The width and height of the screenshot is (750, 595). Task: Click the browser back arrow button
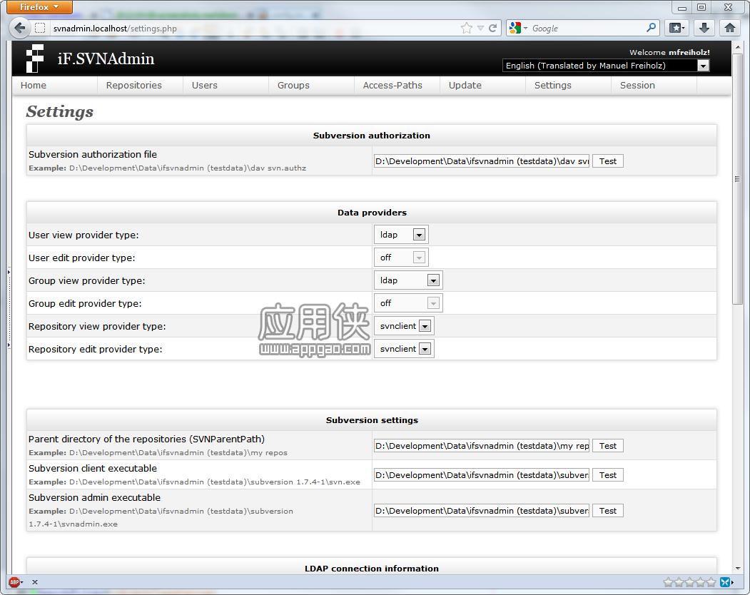pyautogui.click(x=19, y=28)
